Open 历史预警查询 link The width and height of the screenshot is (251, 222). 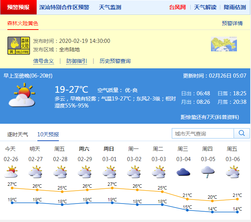pyautogui.click(x=115, y=61)
